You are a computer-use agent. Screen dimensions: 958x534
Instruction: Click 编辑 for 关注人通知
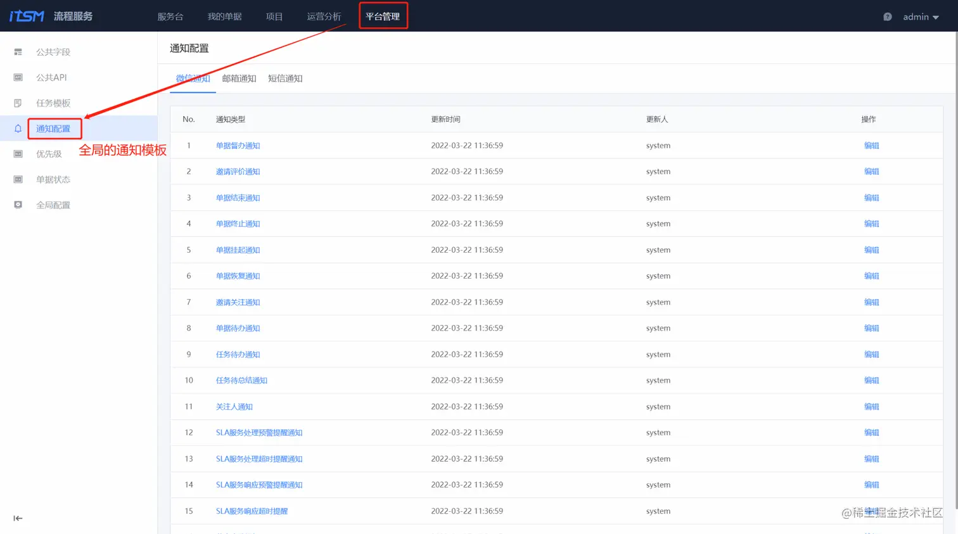(871, 407)
